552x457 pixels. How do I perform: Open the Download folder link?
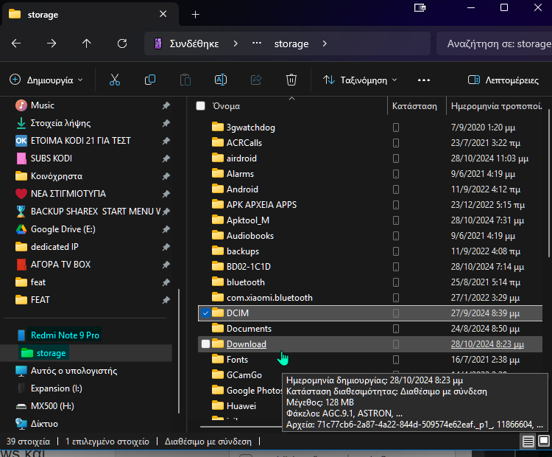pos(247,343)
